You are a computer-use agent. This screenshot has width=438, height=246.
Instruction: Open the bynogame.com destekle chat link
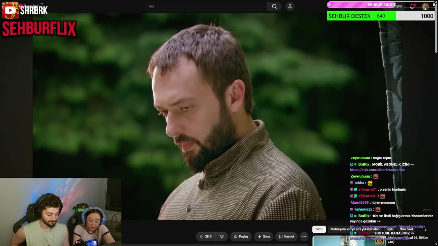(x=387, y=227)
